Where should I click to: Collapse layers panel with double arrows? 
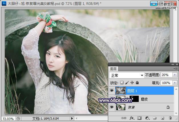click(x=173, y=64)
